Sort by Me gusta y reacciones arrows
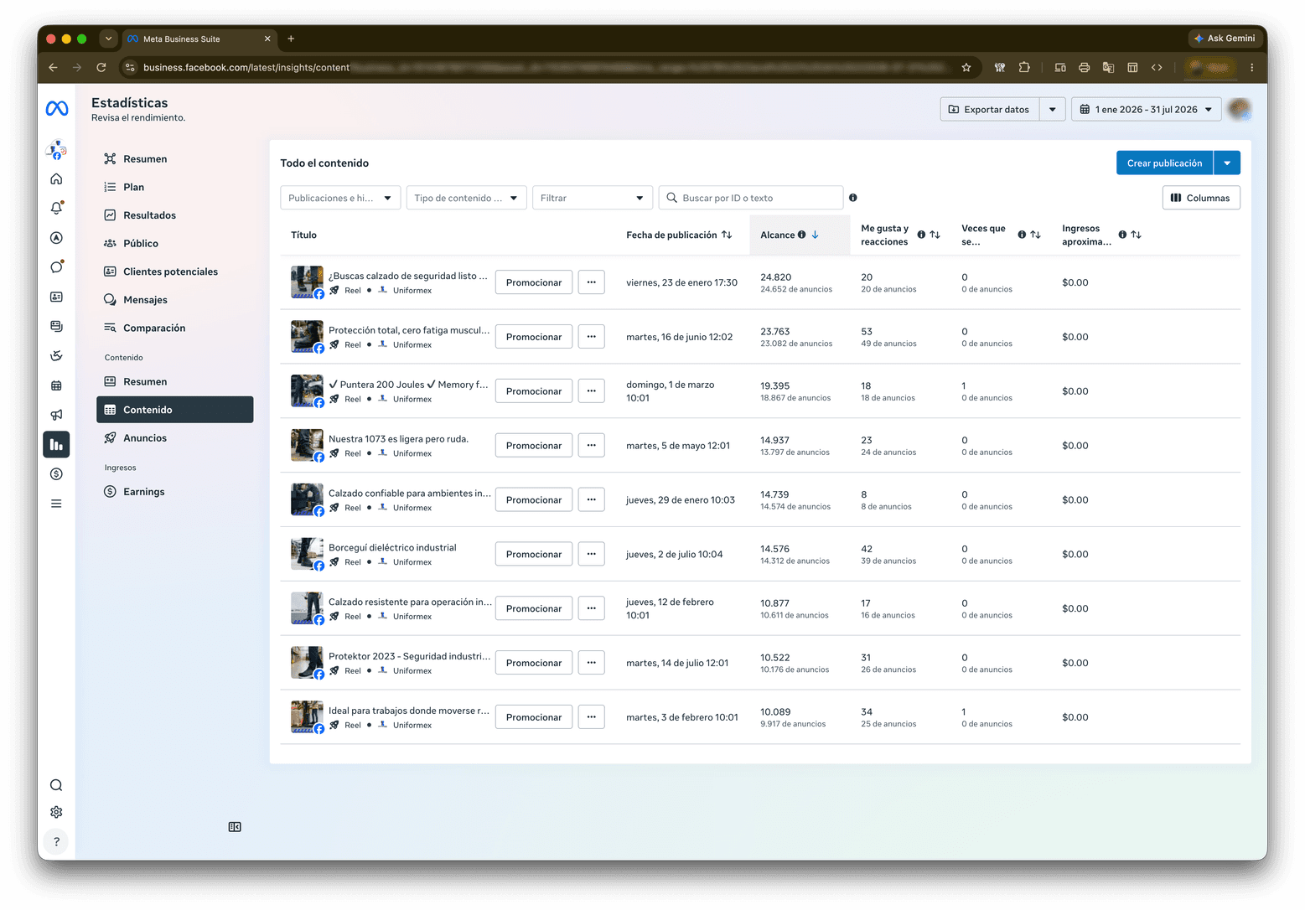The width and height of the screenshot is (1305, 910). coord(935,235)
